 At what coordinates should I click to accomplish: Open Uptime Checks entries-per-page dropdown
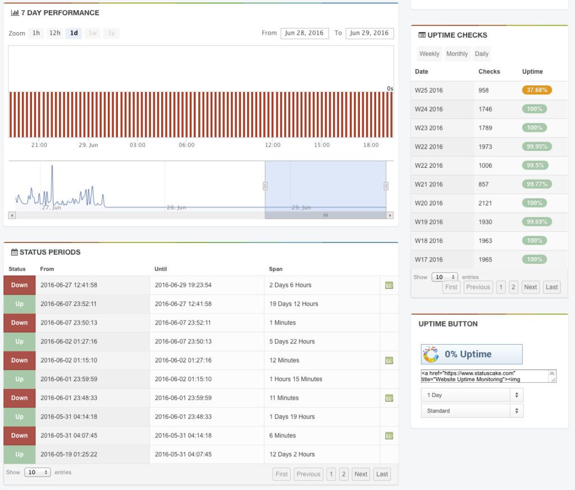point(445,277)
